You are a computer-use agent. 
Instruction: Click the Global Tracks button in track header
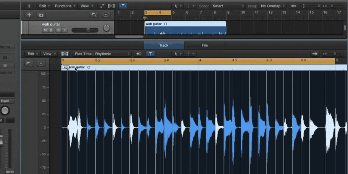click(93, 15)
